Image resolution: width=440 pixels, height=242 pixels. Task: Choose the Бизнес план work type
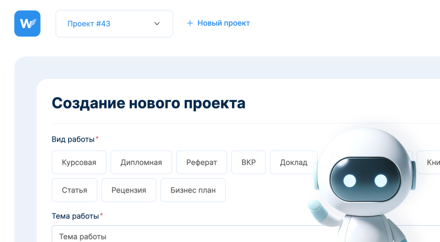click(x=193, y=190)
